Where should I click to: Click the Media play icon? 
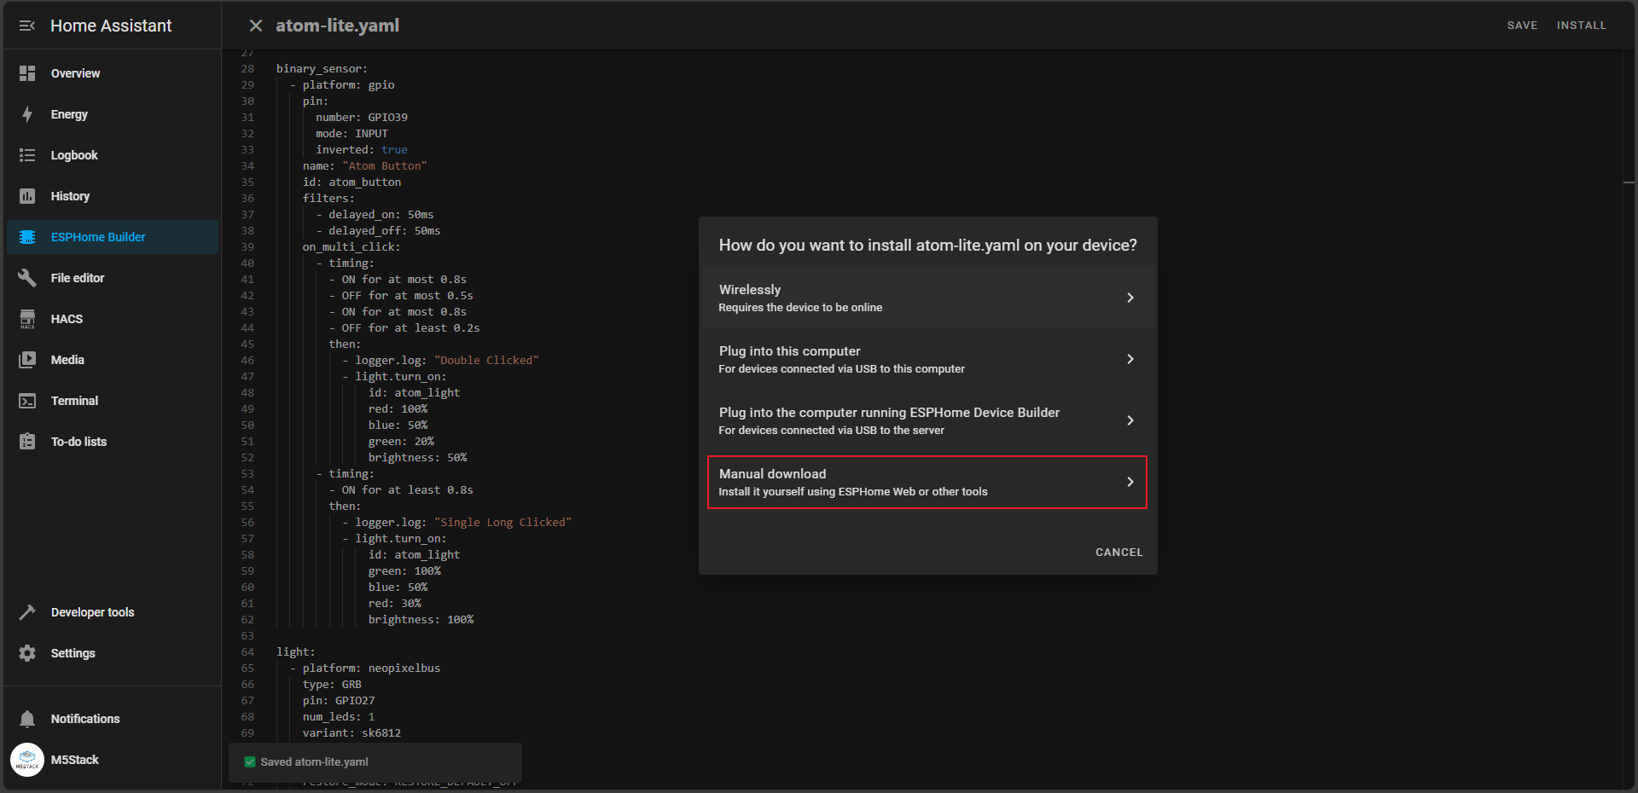point(27,360)
